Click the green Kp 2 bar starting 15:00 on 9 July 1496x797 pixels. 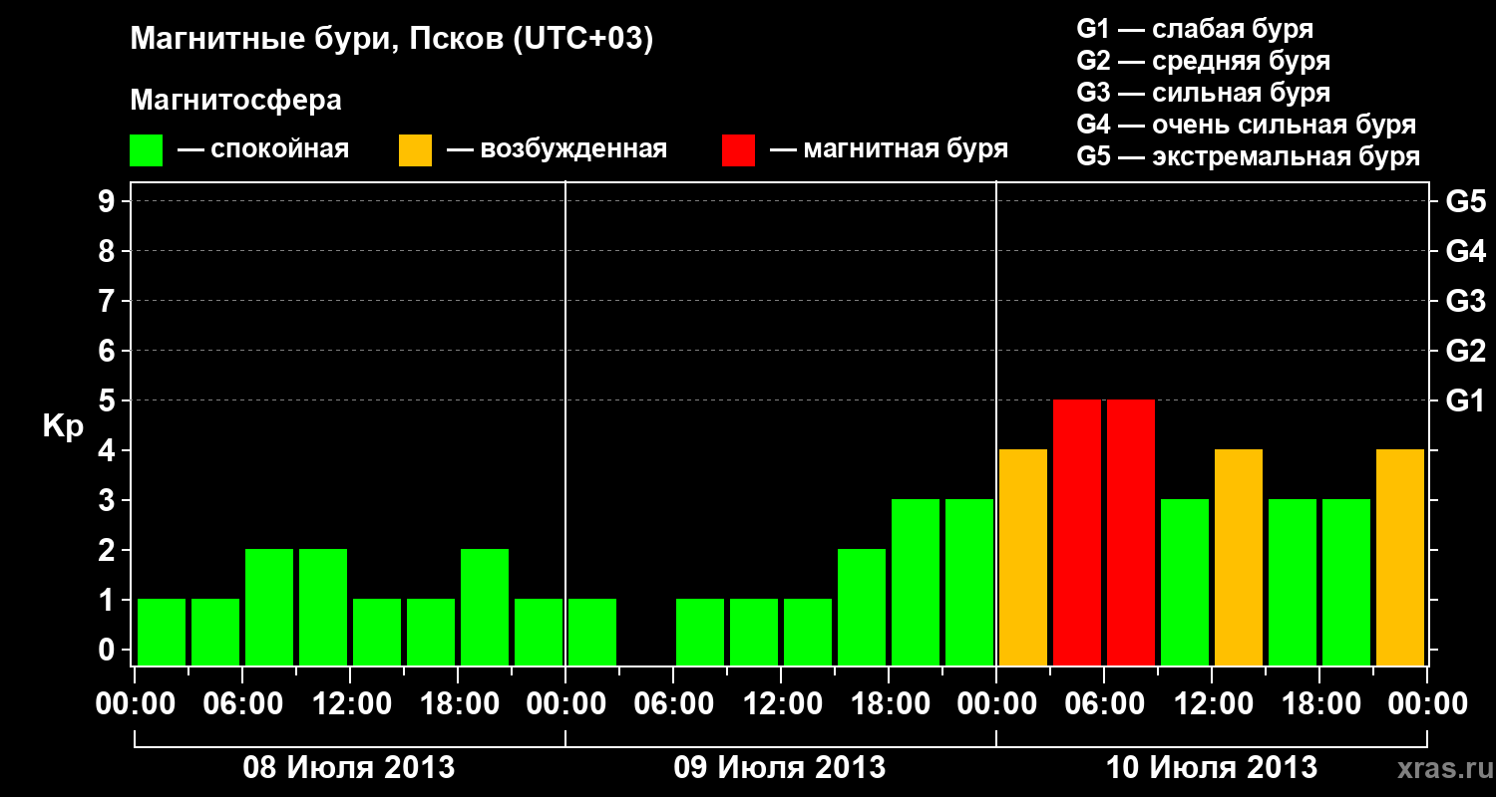[x=862, y=607]
